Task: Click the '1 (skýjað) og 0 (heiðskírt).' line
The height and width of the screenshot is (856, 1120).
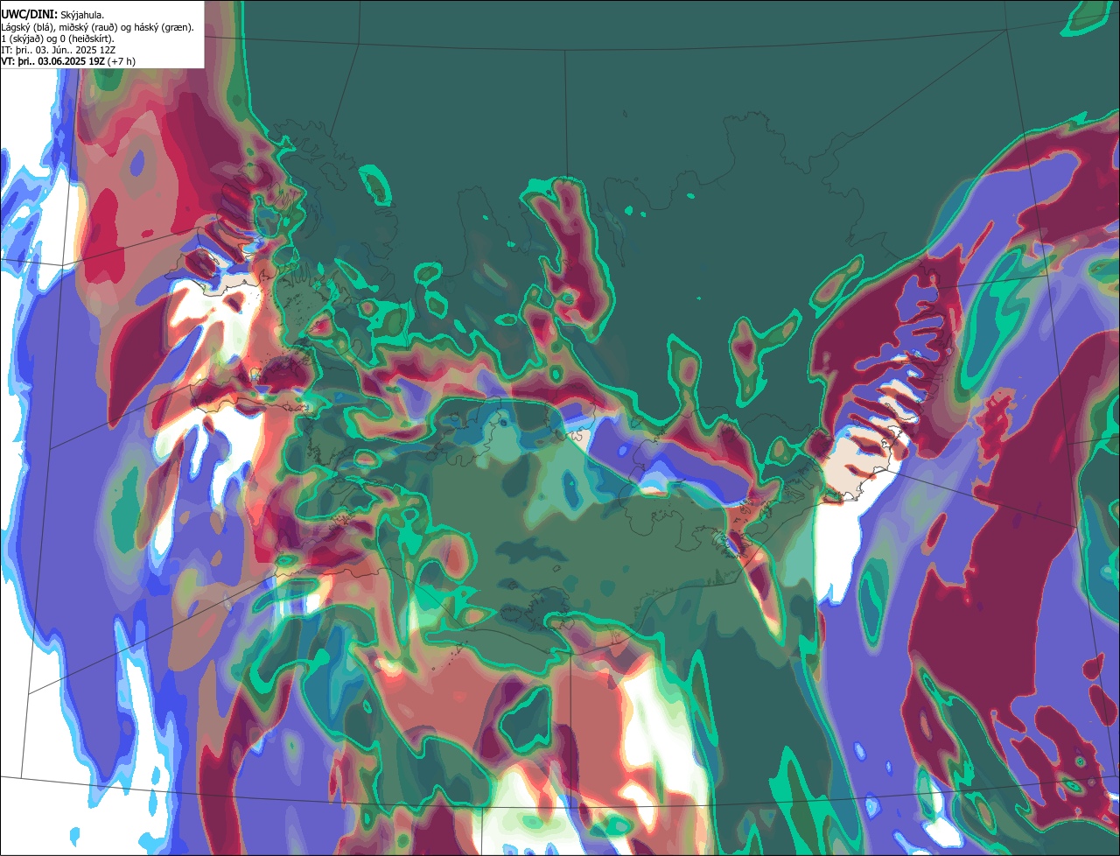Action: (x=58, y=39)
